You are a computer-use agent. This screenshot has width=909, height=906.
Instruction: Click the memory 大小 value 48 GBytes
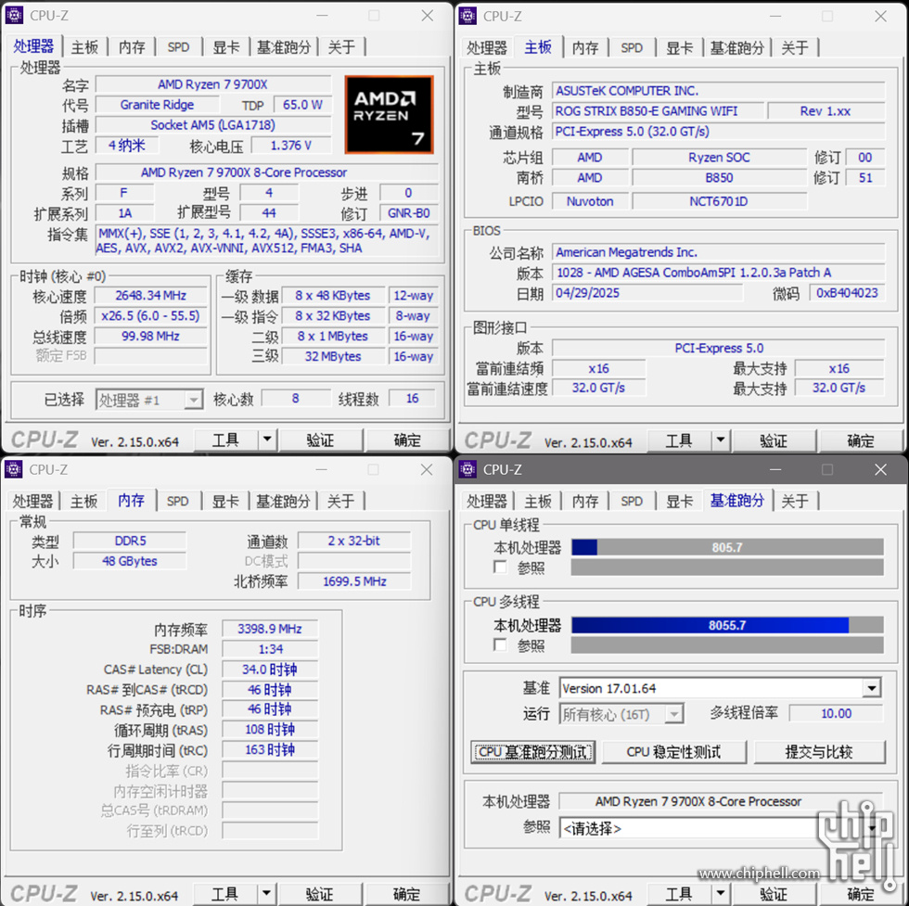tap(130, 561)
